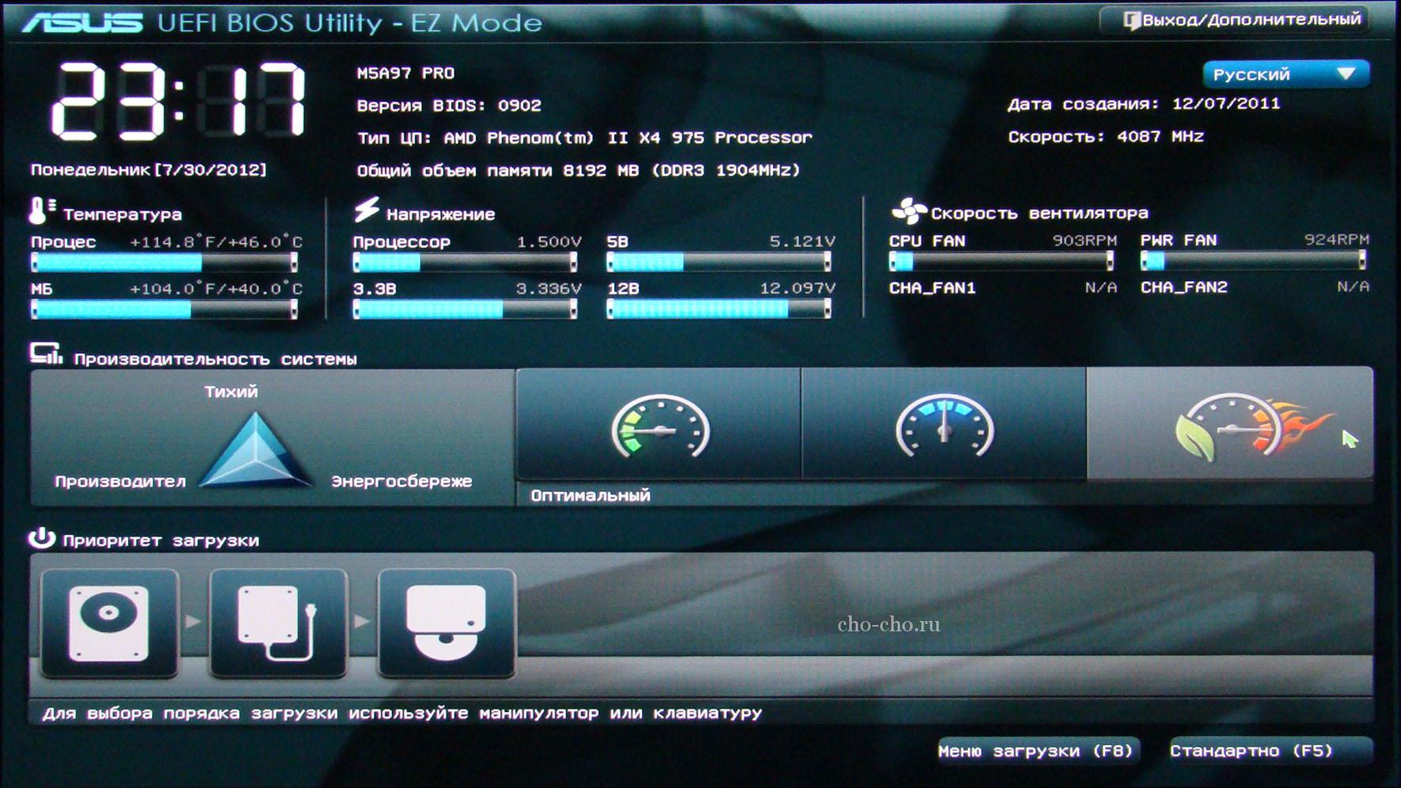The height and width of the screenshot is (788, 1401).
Task: Enable the flaming ASUS Optimal gauge mode
Action: (x=1229, y=426)
